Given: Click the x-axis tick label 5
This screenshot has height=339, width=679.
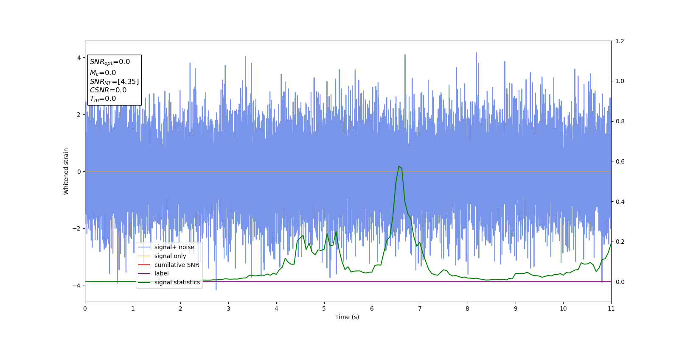Looking at the screenshot, I should pos(324,308).
